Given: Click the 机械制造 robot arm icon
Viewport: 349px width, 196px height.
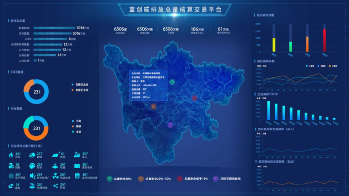Looking at the screenshot, I should pos(32,186).
